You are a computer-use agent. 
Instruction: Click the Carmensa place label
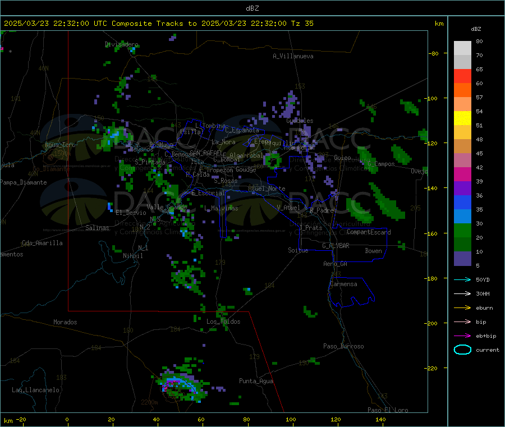[x=343, y=284]
